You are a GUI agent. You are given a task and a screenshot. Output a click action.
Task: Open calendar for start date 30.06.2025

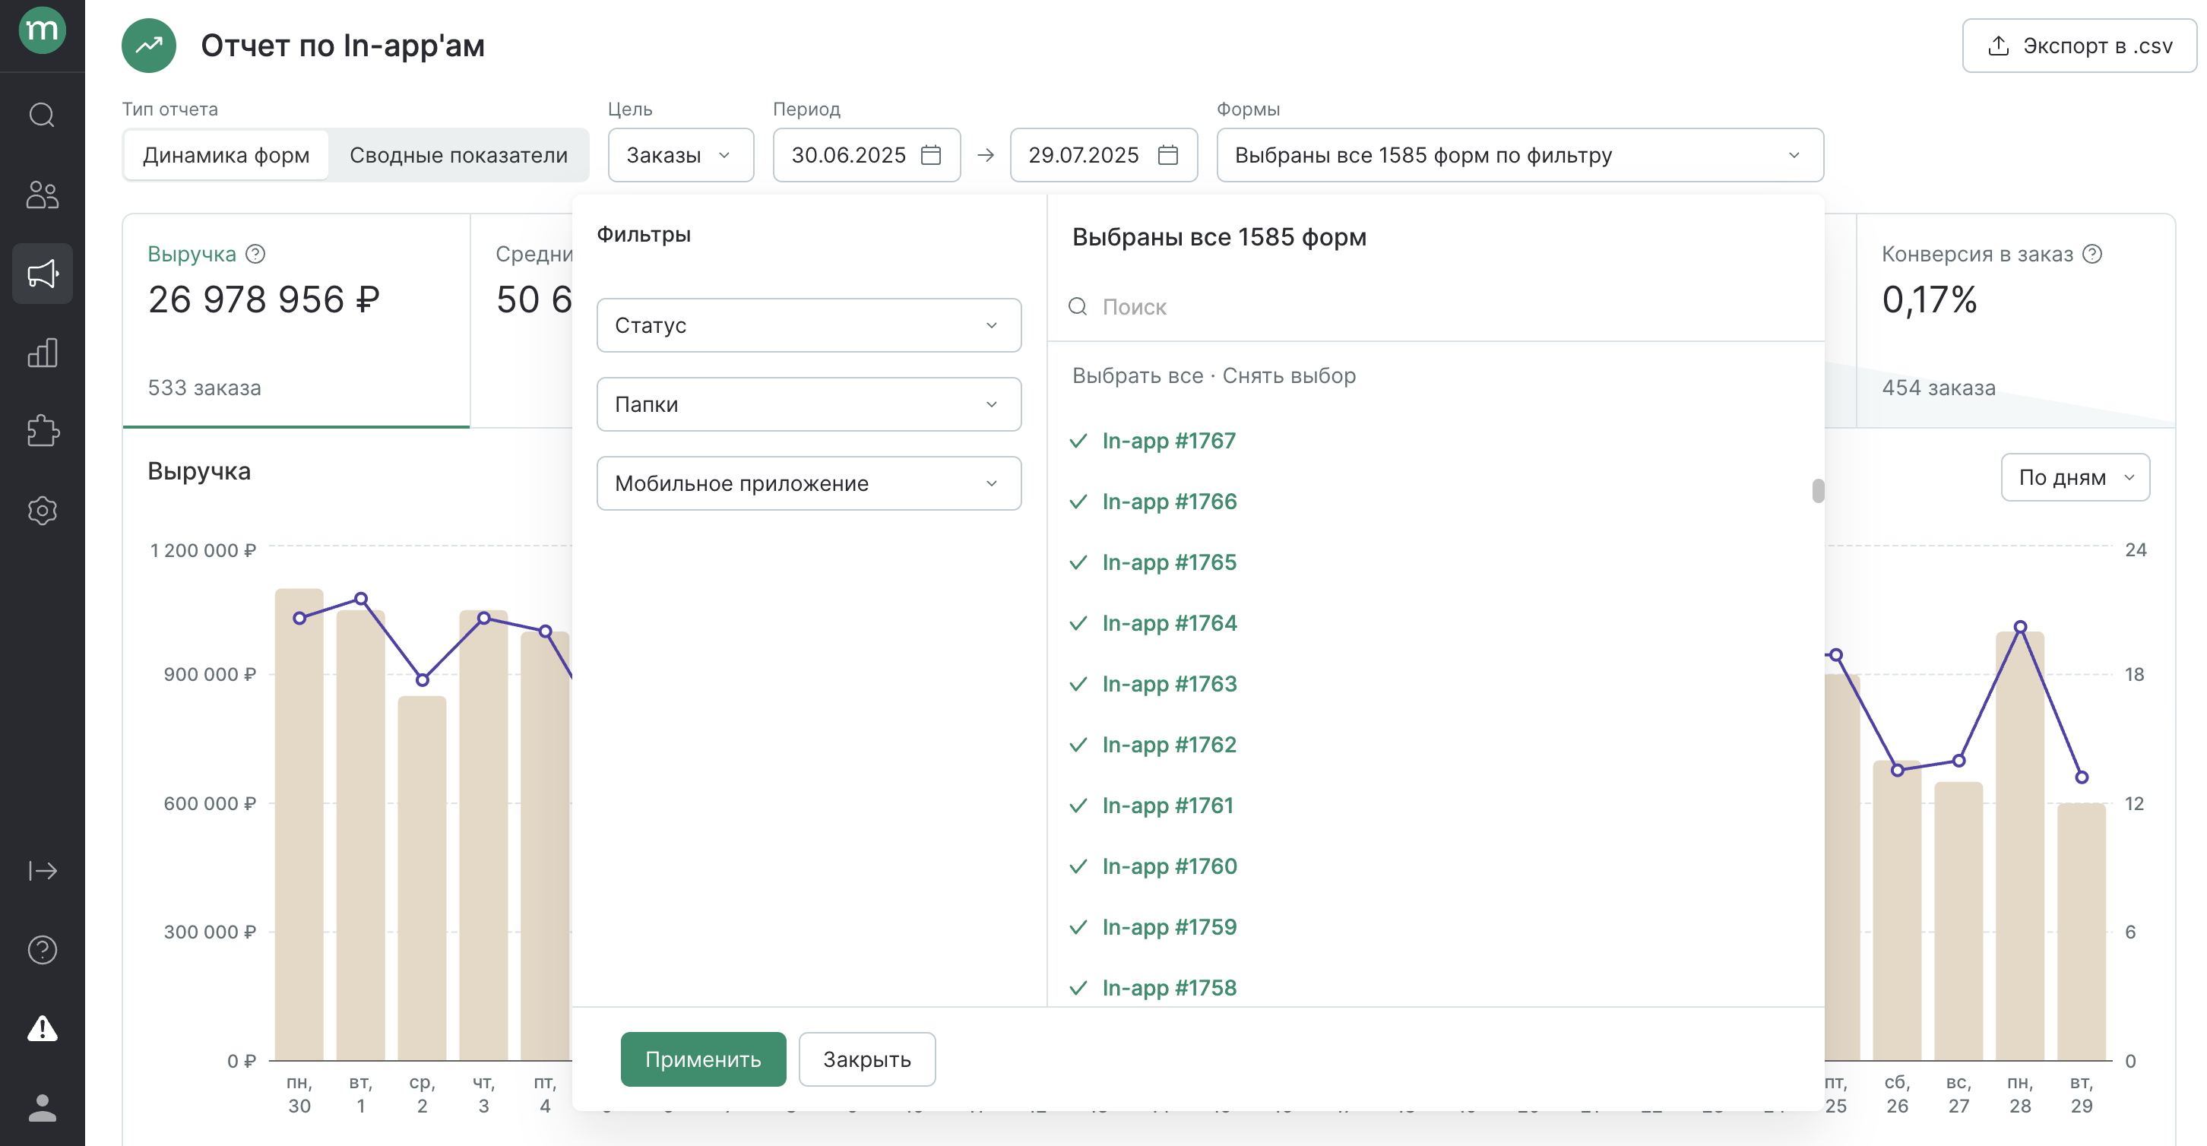(930, 155)
